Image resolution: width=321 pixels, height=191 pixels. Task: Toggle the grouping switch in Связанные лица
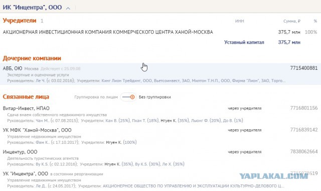tap(128, 97)
